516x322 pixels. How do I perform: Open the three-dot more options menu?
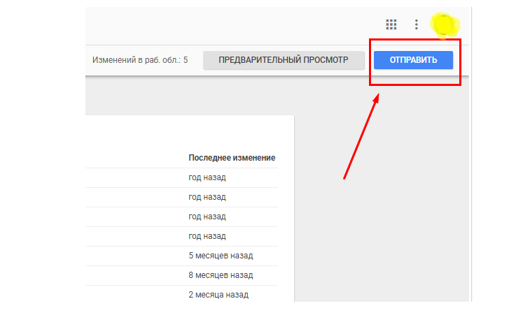click(x=417, y=24)
